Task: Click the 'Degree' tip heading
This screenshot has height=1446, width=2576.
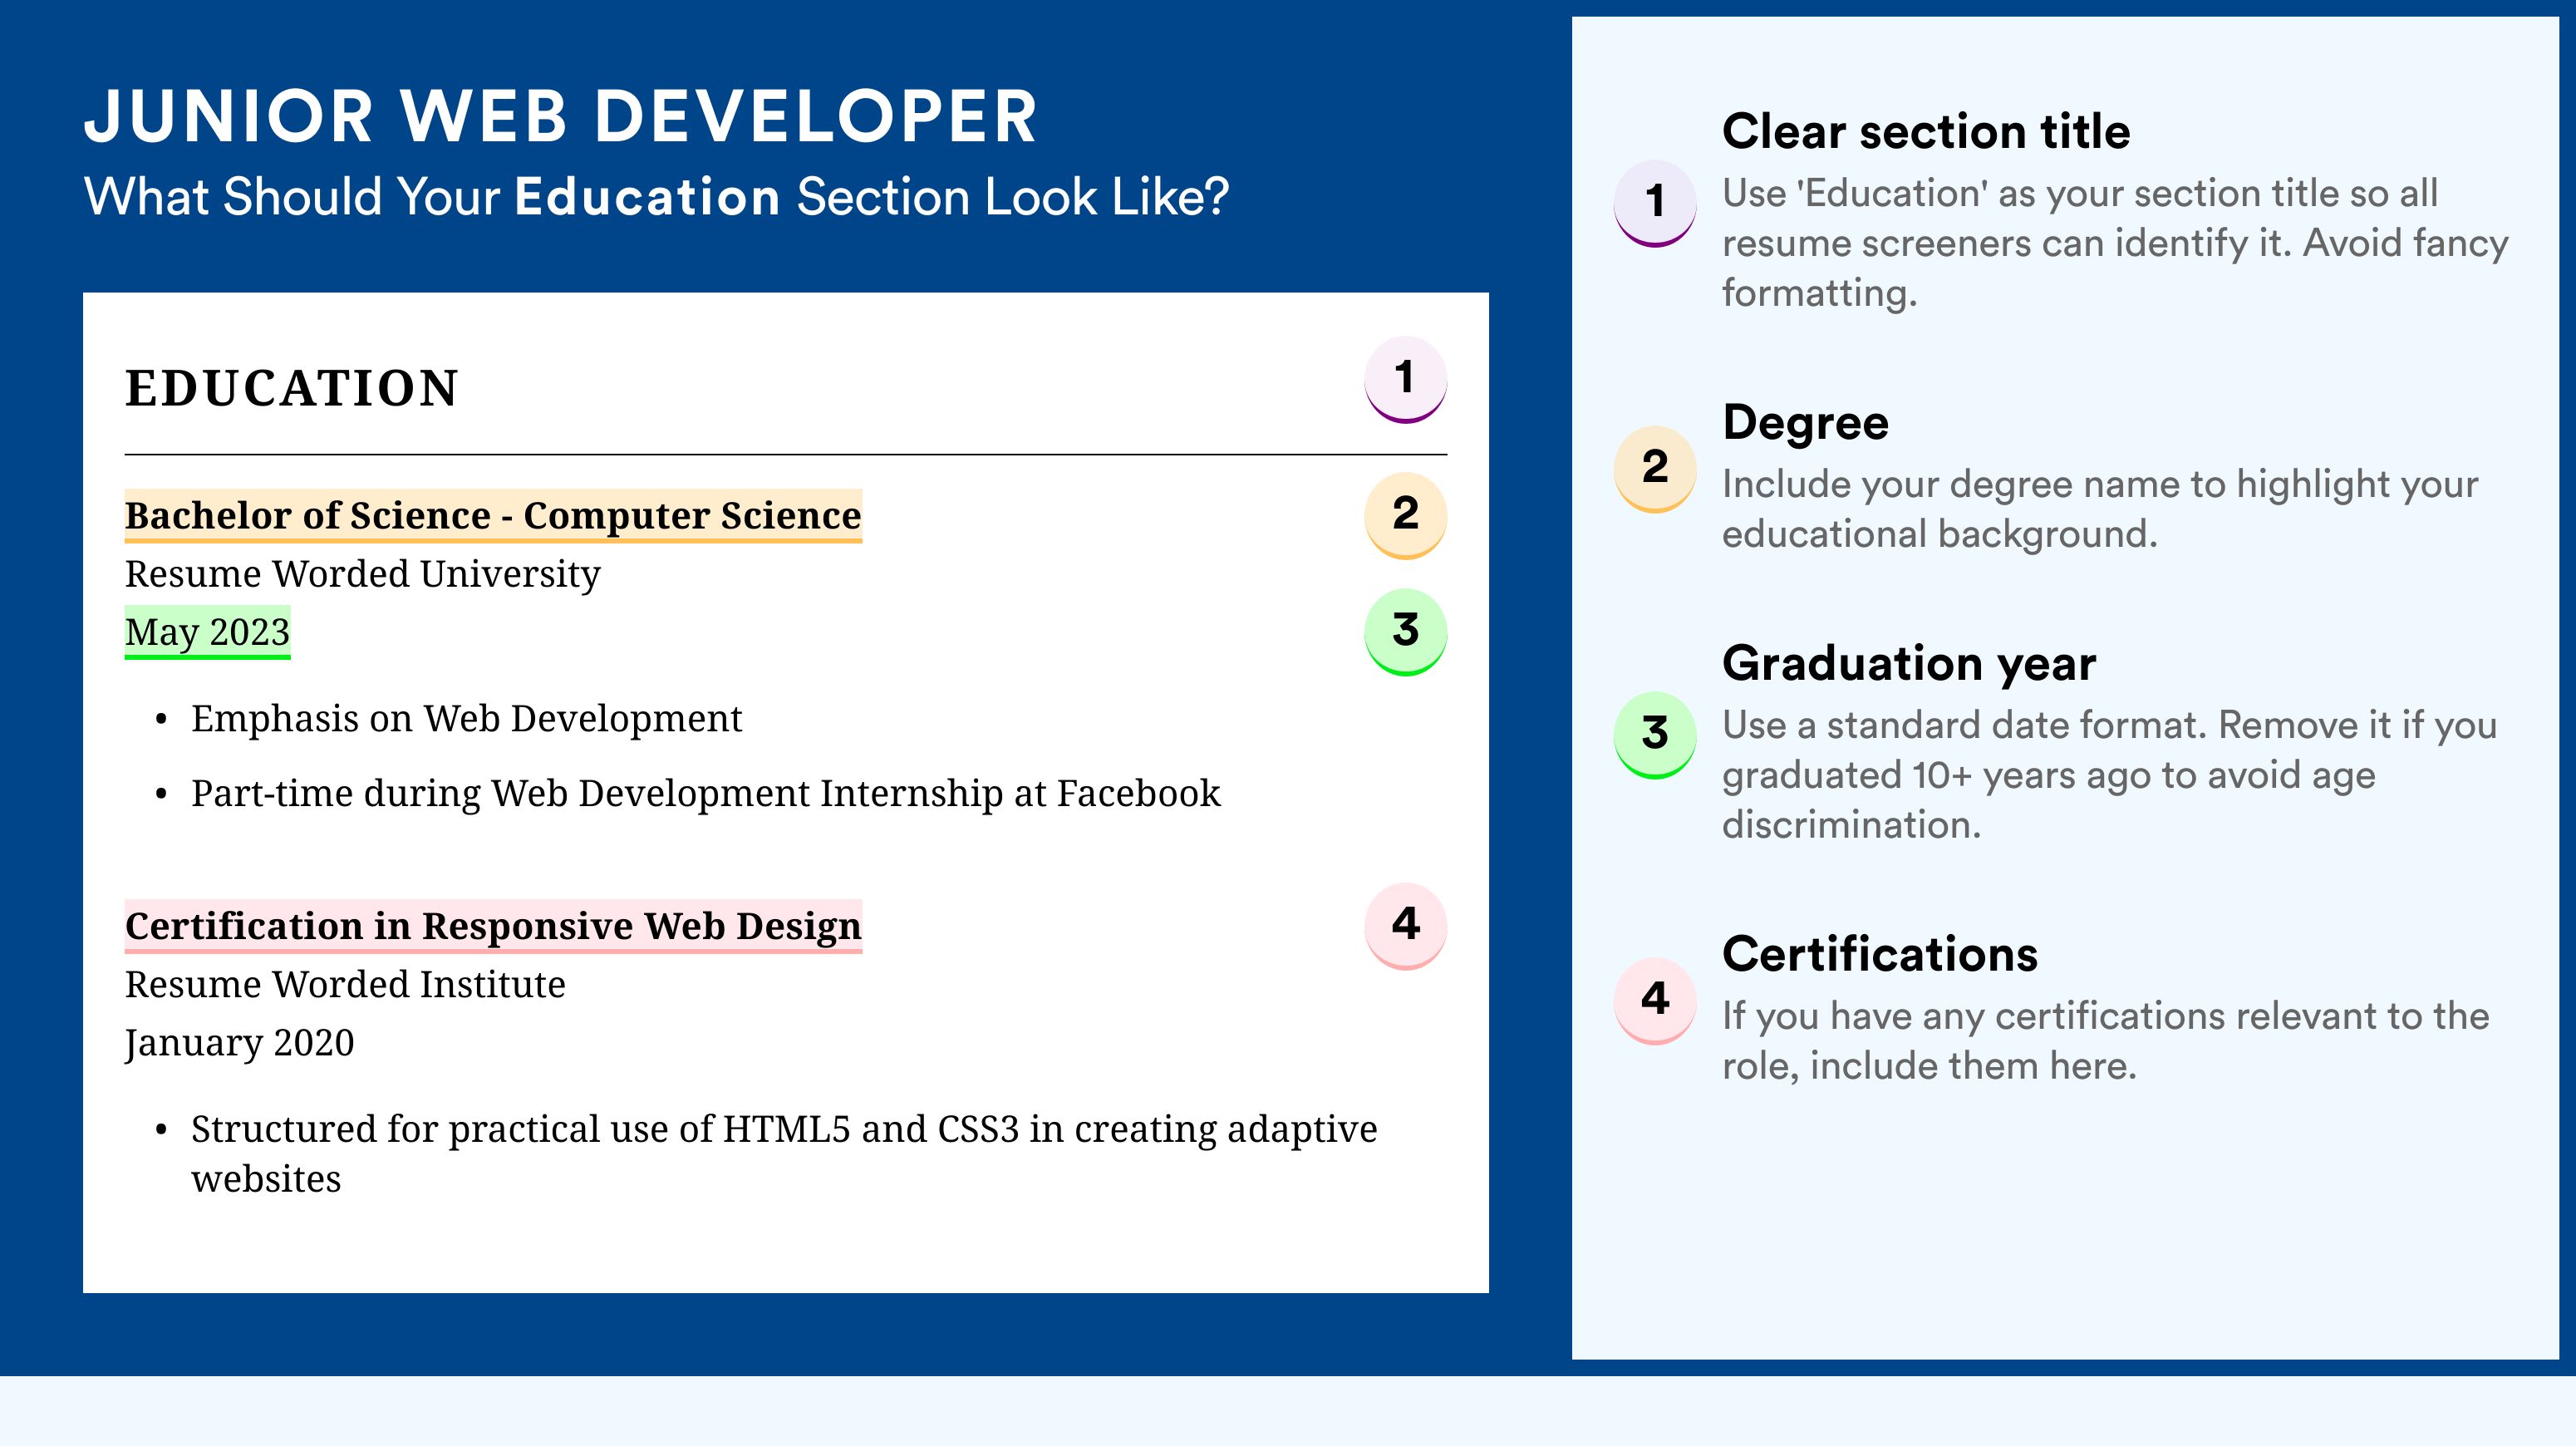Action: 1805,422
